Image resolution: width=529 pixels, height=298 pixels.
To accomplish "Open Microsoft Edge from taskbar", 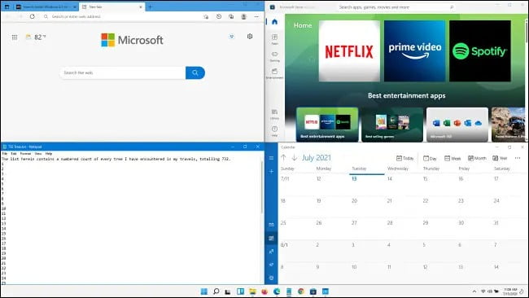I will point(277,291).
